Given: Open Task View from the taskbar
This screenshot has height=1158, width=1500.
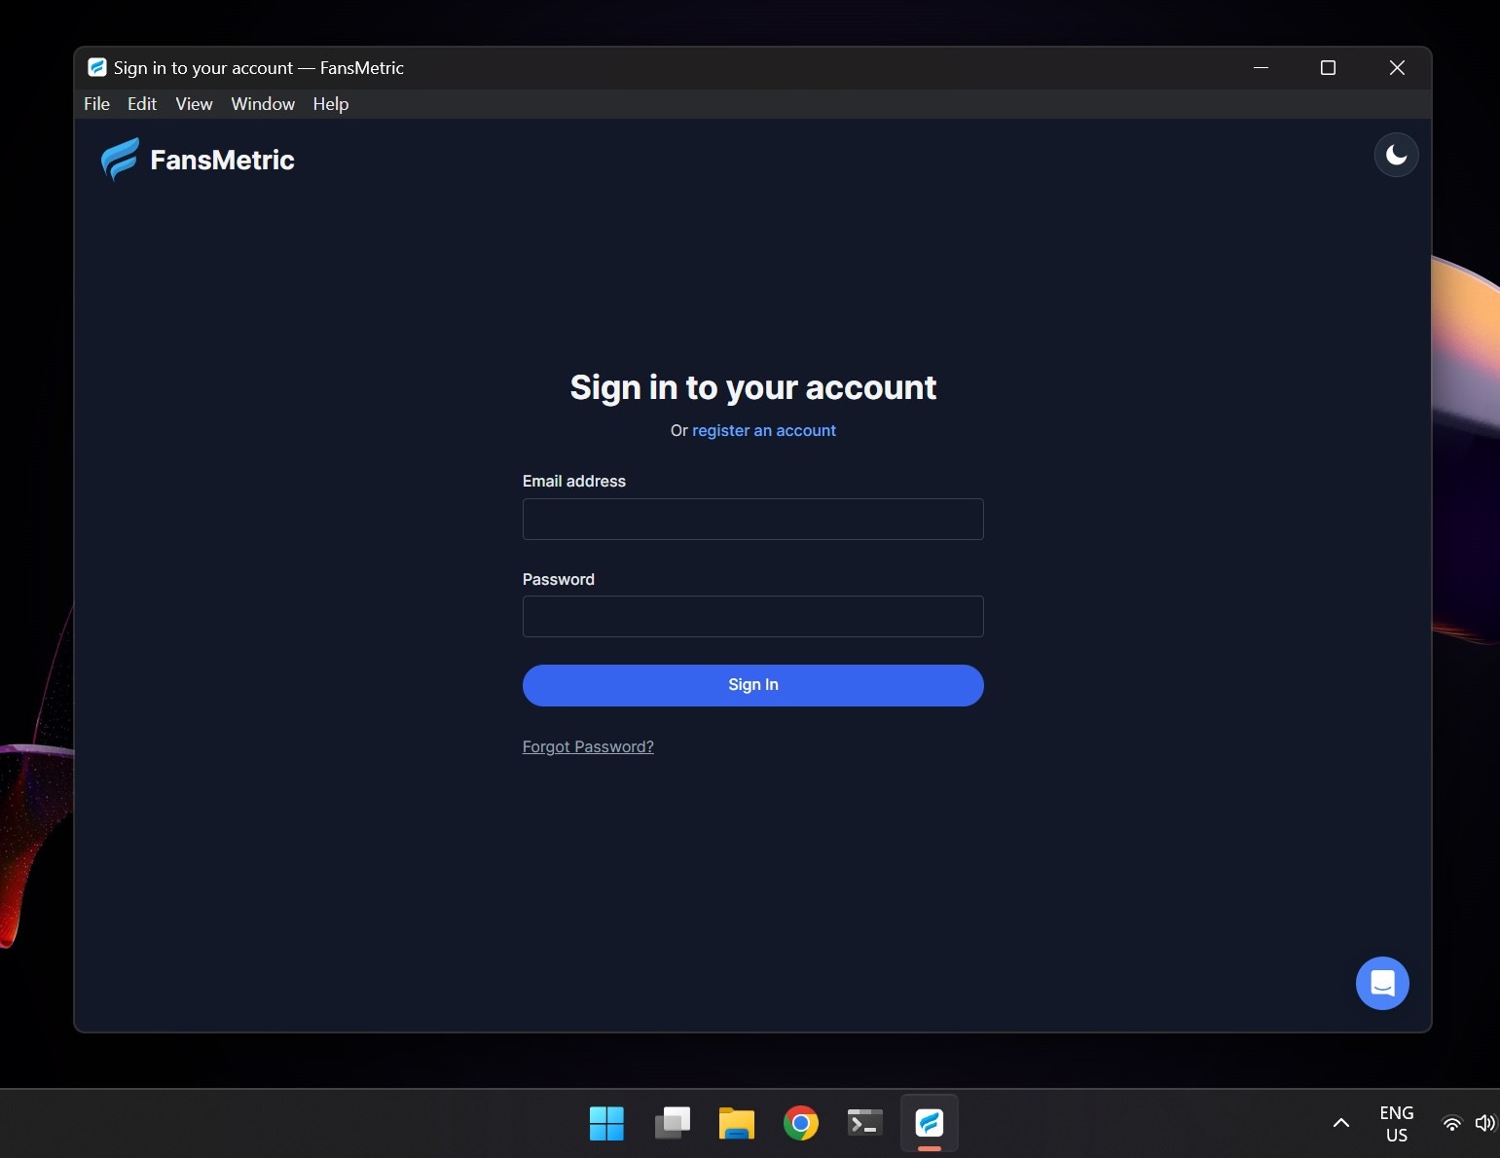Looking at the screenshot, I should pos(672,1124).
